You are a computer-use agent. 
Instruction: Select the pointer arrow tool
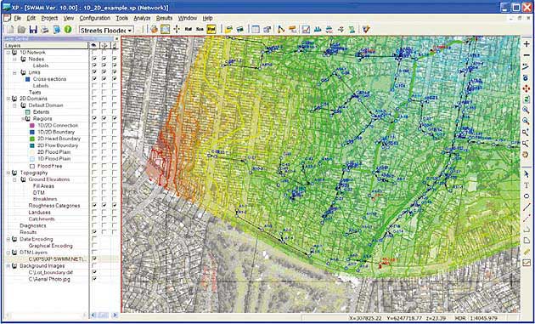[527, 174]
